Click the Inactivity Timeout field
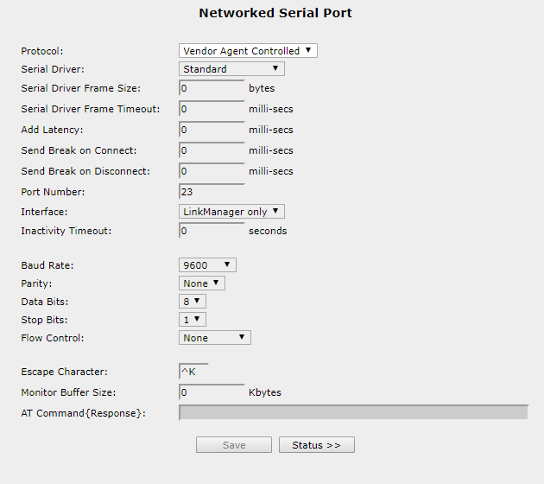 pos(212,231)
